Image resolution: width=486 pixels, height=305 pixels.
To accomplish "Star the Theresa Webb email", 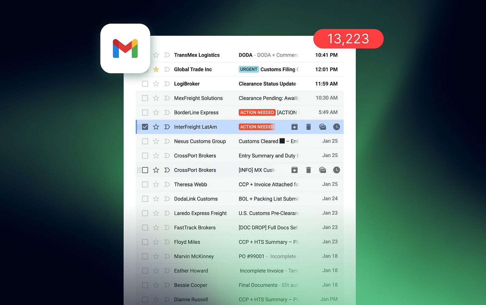I will (x=156, y=184).
